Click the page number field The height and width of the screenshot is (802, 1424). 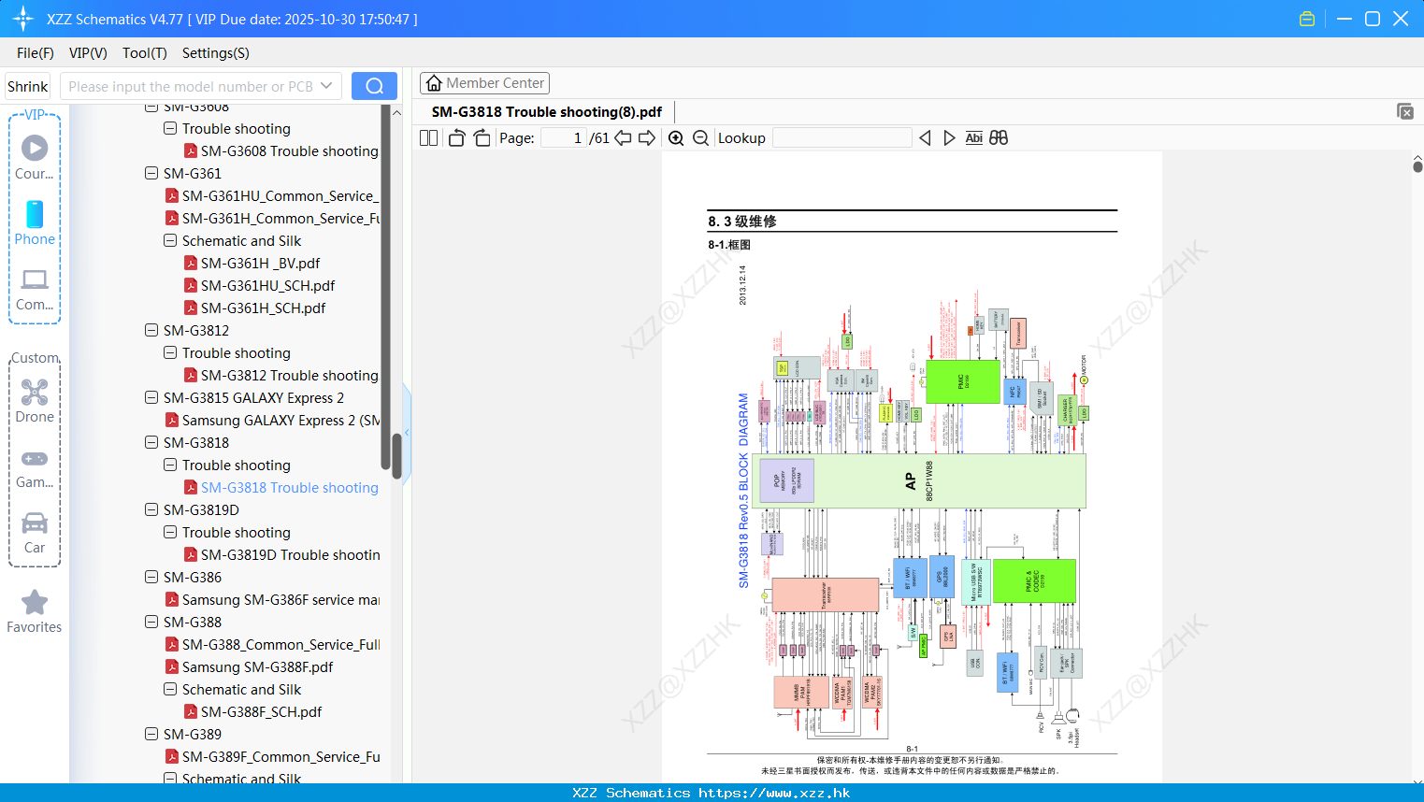(x=564, y=137)
